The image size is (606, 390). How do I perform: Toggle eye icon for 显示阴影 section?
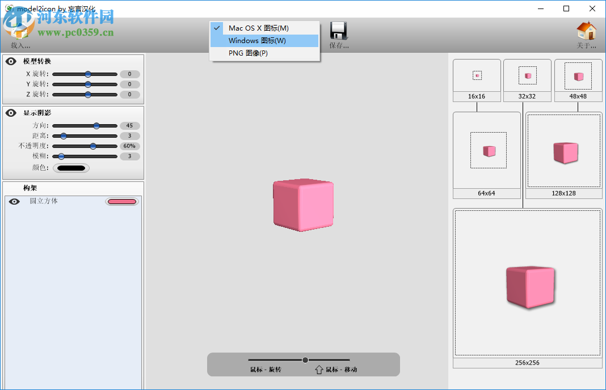pyautogui.click(x=11, y=113)
